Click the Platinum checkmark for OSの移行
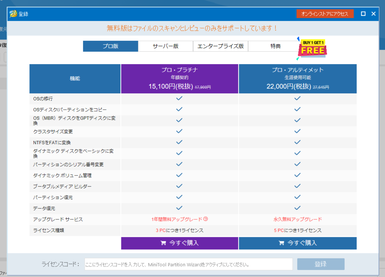The height and width of the screenshot is (277, 385). coord(179,98)
